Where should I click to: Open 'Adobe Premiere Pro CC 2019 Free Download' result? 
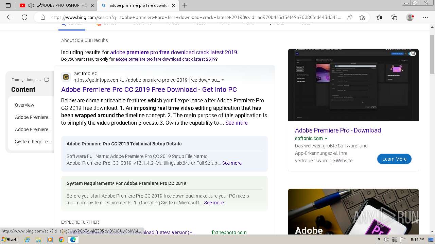tap(149, 89)
